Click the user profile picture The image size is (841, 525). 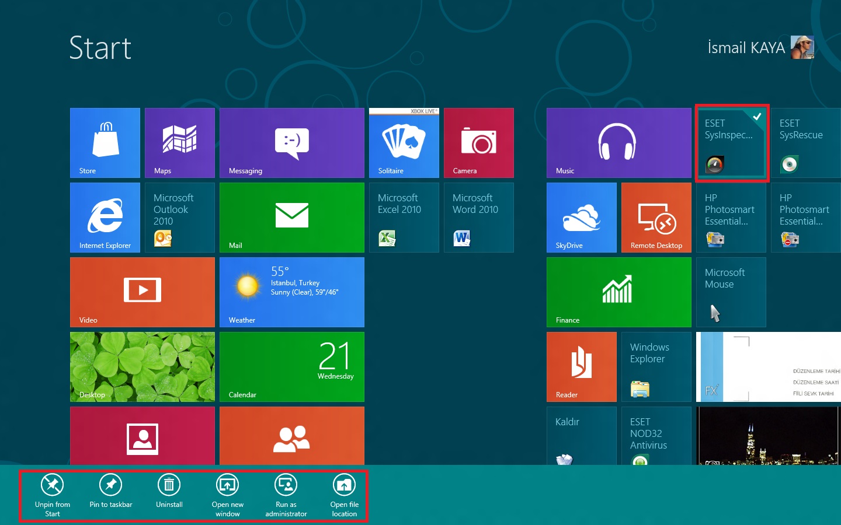pyautogui.click(x=802, y=47)
